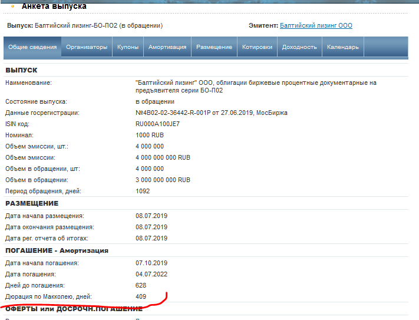The width and height of the screenshot is (419, 320).
Task: Open the Доходность tab
Action: tap(299, 47)
